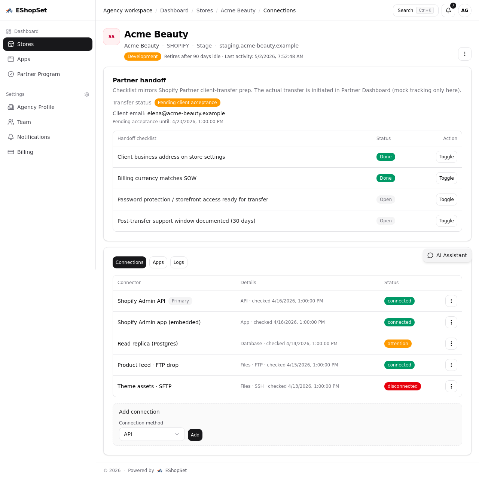
Task: Click the Primary tag on Shopify Admin API
Action: pos(180,301)
